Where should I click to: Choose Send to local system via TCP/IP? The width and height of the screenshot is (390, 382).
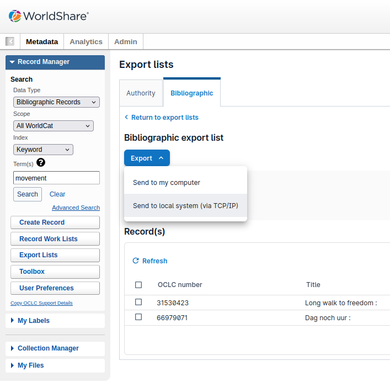[x=185, y=205]
